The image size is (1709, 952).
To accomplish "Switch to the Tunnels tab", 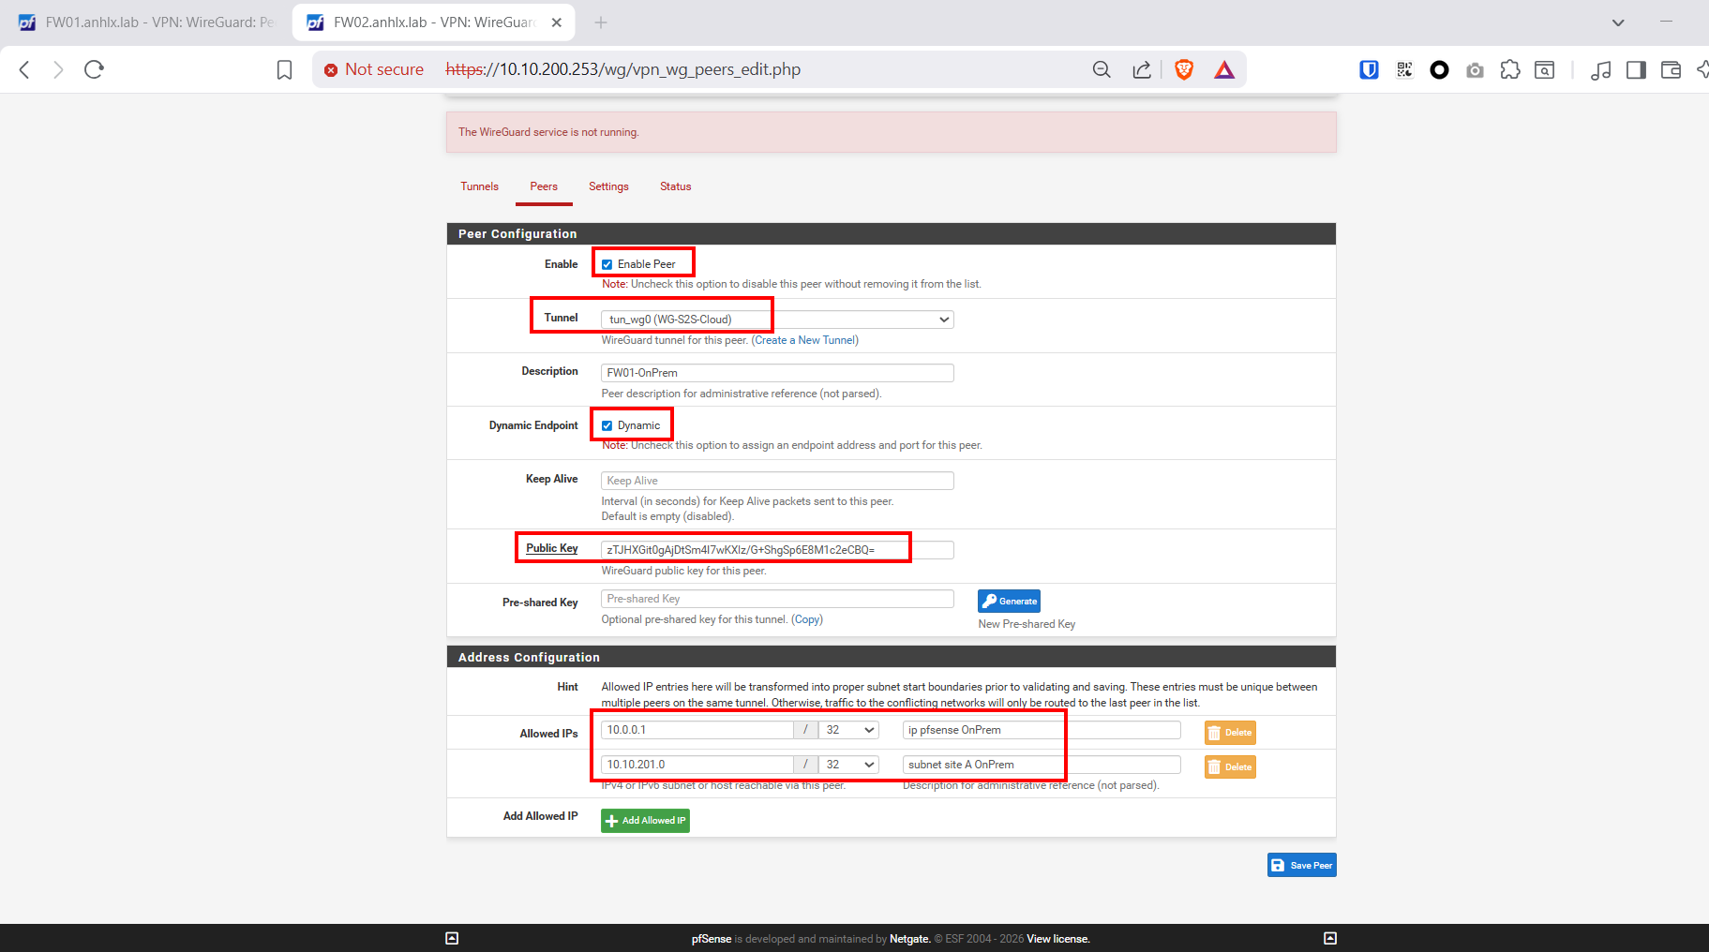I will click(x=479, y=186).
